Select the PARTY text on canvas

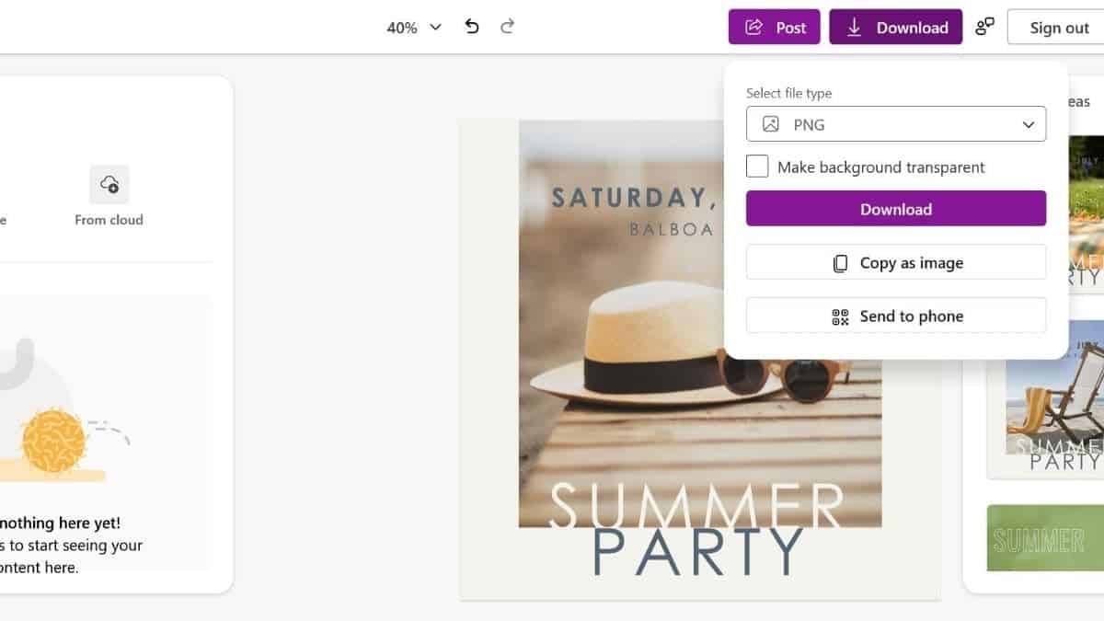[698, 551]
